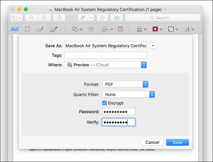The width and height of the screenshot is (213, 162).
Task: Choose the Rectangular Selection tool
Action: (x=27, y=29)
